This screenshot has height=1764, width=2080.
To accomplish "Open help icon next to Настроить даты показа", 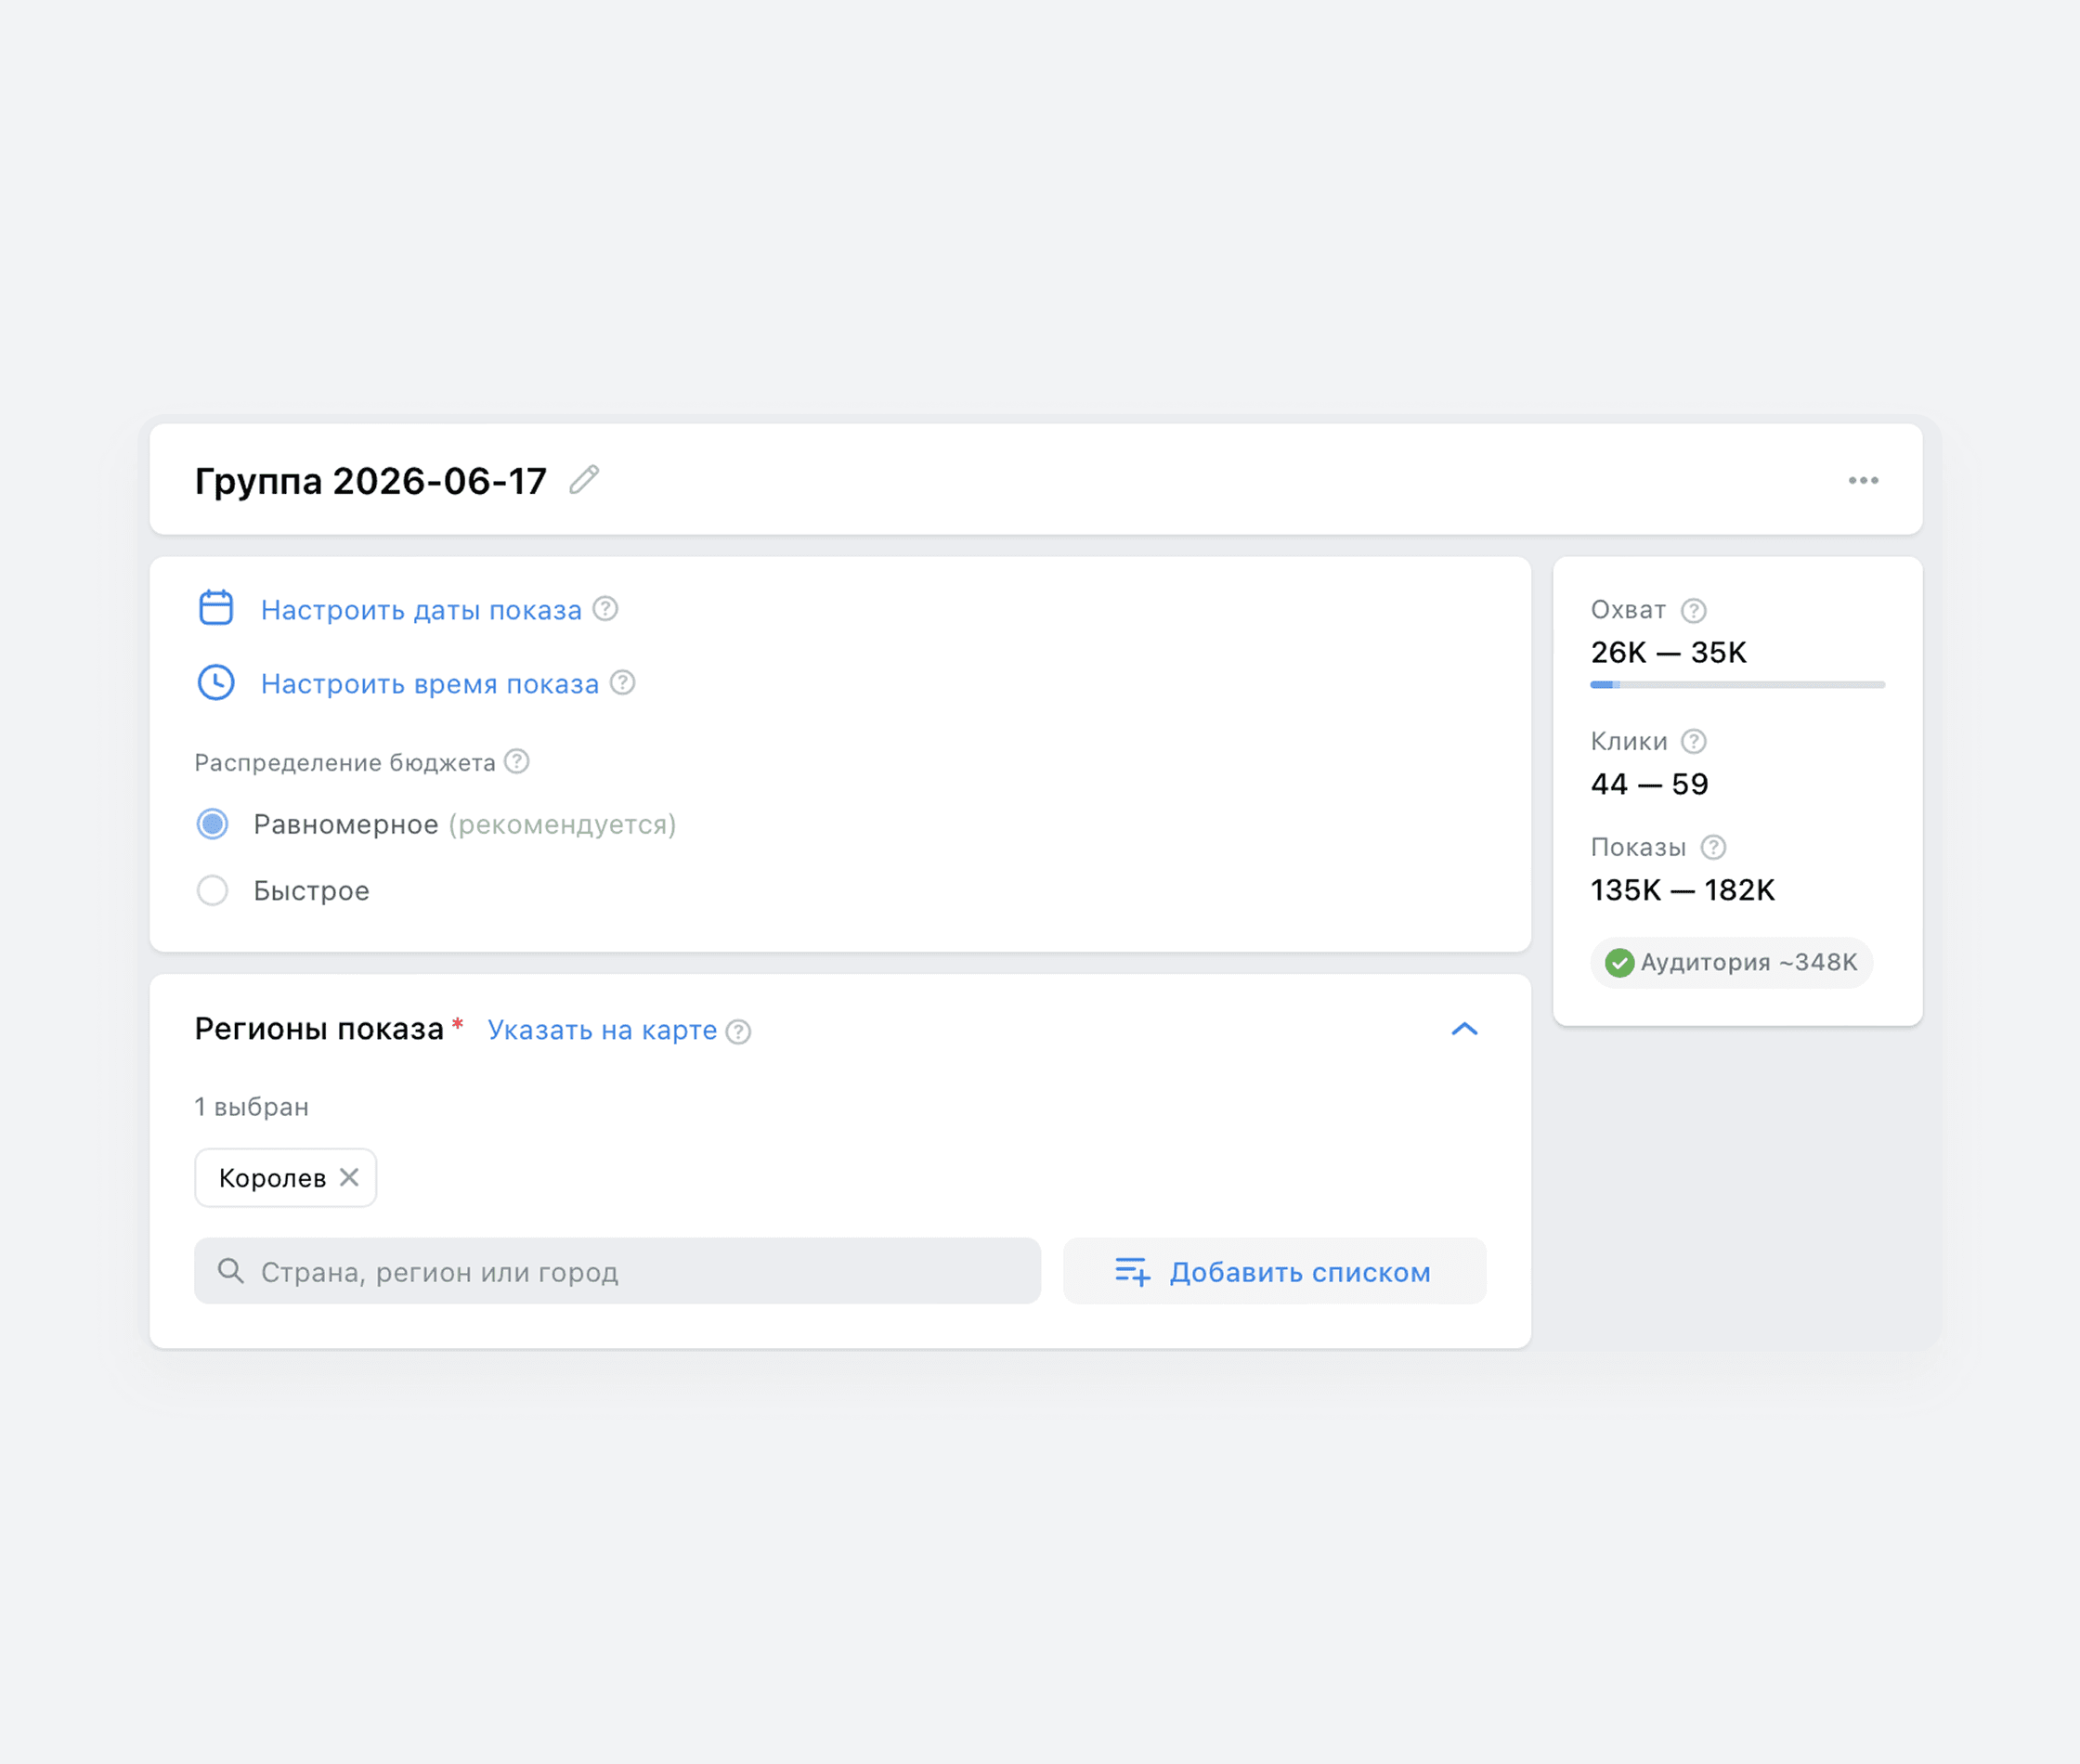I will click(x=605, y=608).
